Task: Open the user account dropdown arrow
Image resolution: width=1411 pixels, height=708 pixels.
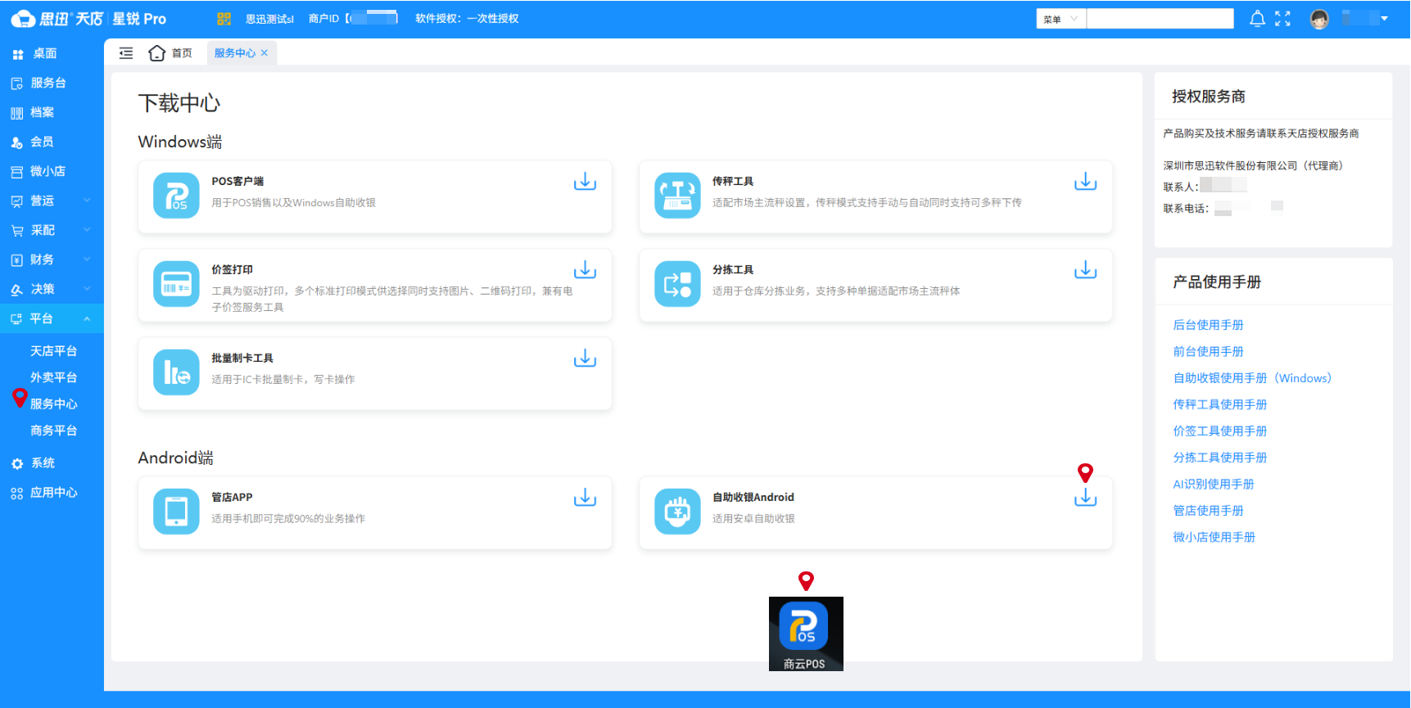Action: tap(1384, 19)
